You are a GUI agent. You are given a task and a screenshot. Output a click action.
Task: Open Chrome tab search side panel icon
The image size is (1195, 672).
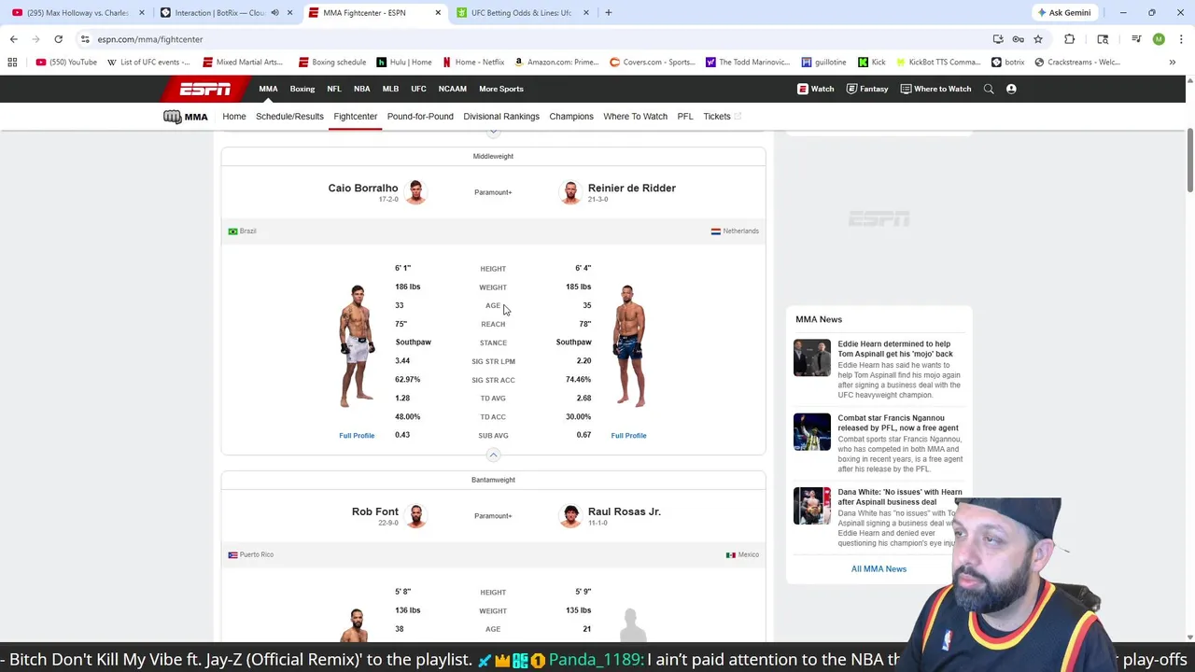1103,39
